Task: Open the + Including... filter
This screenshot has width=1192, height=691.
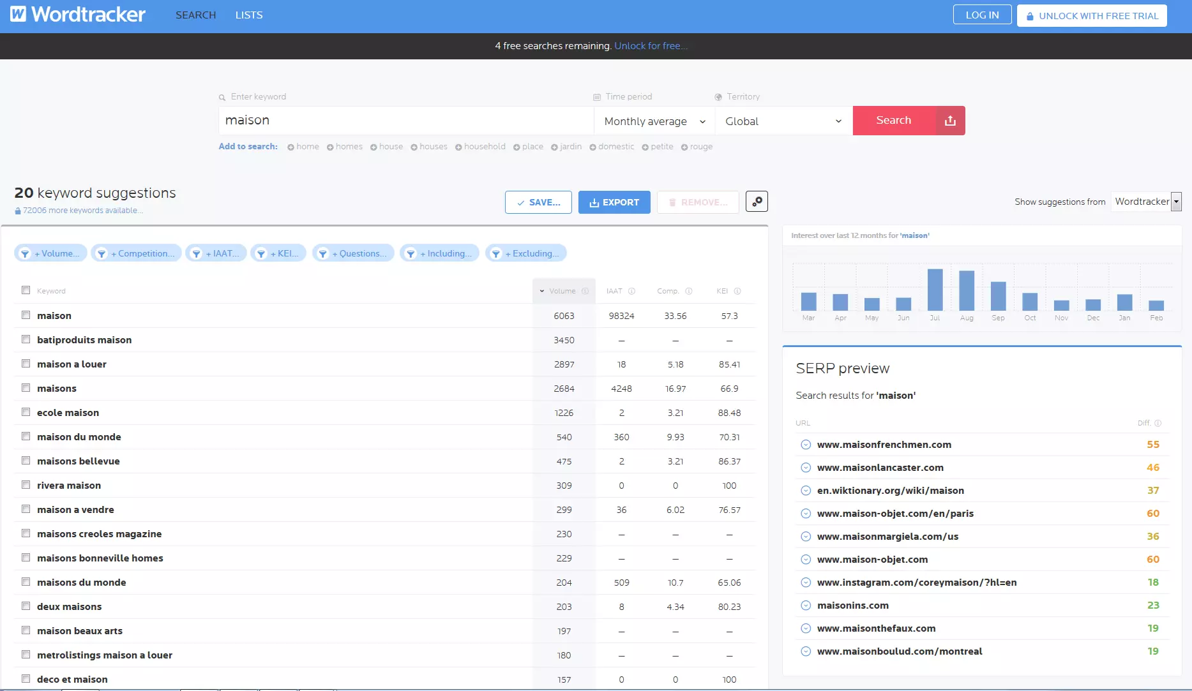Action: tap(439, 253)
